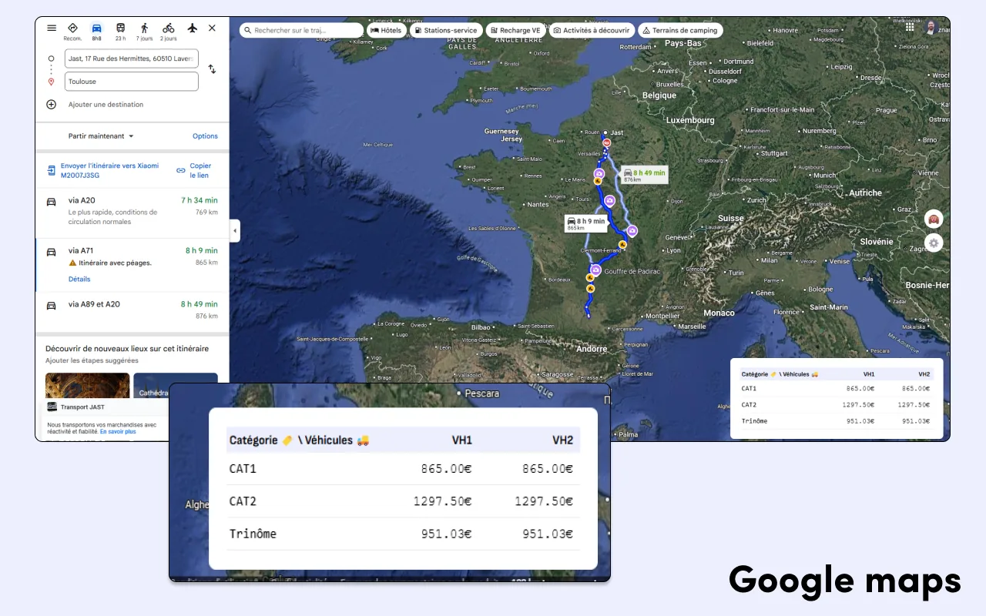Filter by Terrains de camping
This screenshot has height=616, width=986.
[x=681, y=31]
